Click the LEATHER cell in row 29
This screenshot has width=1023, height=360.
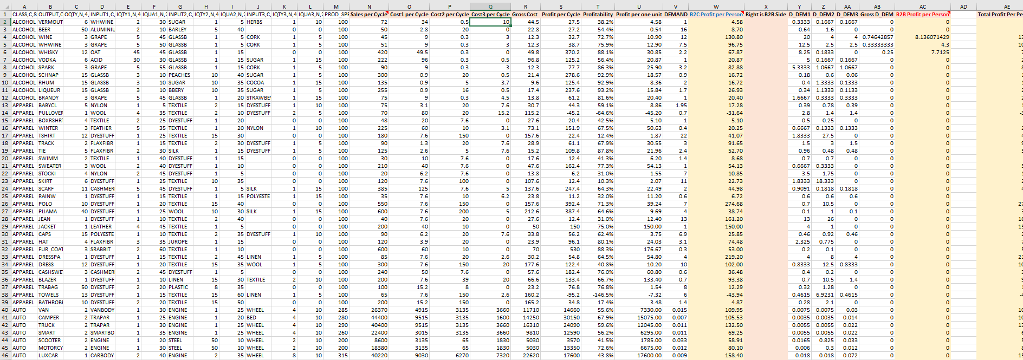point(102,227)
